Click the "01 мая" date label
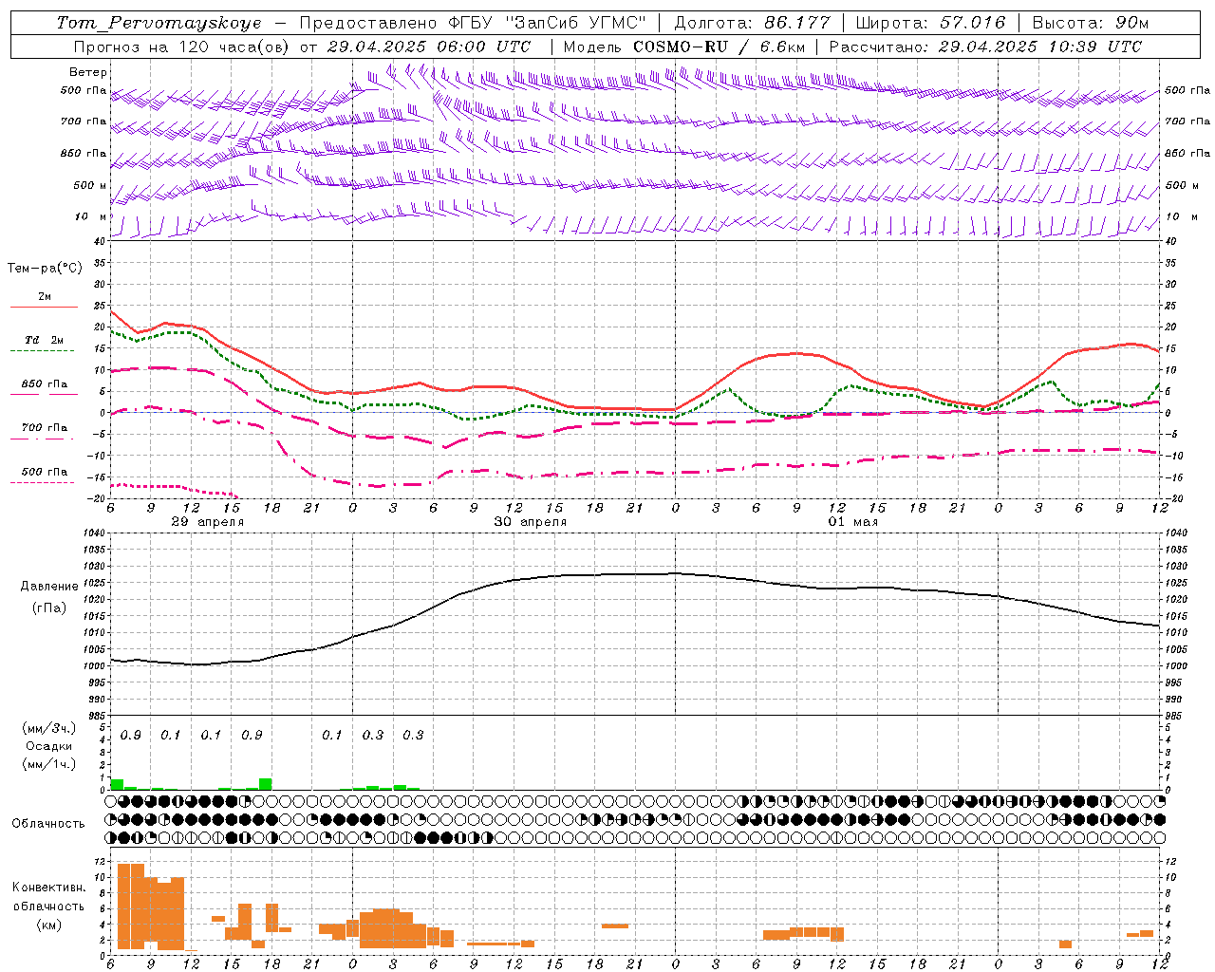 (x=852, y=522)
